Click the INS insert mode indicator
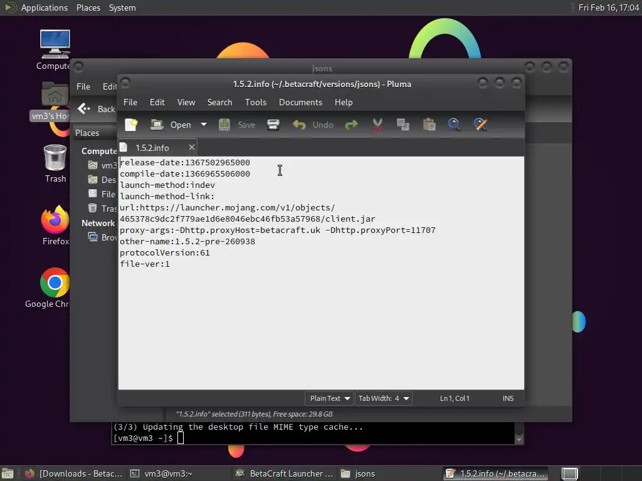 (x=508, y=398)
